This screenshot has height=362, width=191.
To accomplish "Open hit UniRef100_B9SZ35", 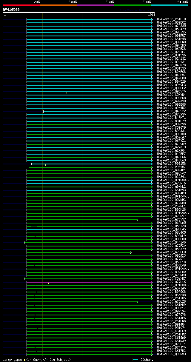I will pyautogui.click(x=171, y=32).
